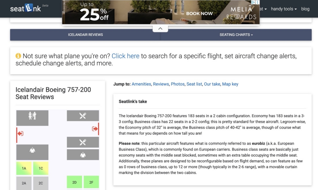Jump to the Amenities section
This screenshot has height=190, width=318.
pyautogui.click(x=141, y=84)
